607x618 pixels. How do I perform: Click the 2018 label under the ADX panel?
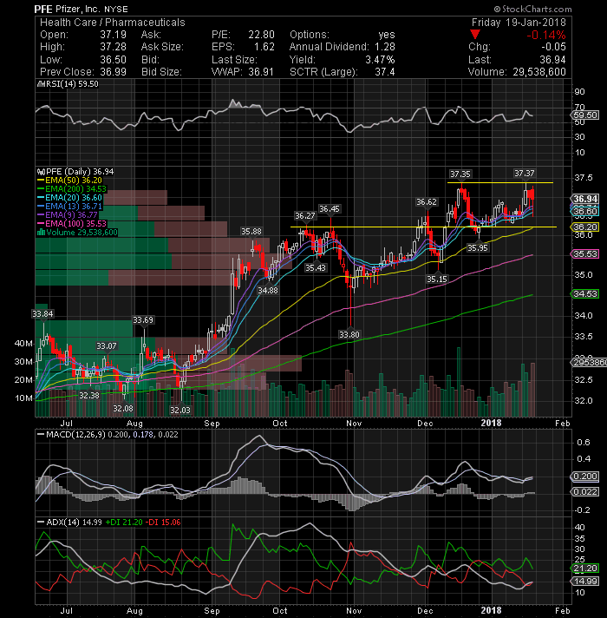click(x=491, y=610)
